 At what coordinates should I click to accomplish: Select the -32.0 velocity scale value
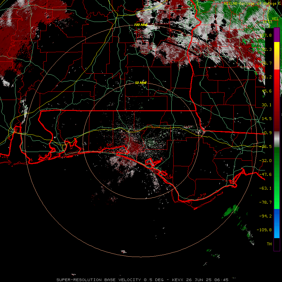click(x=265, y=161)
